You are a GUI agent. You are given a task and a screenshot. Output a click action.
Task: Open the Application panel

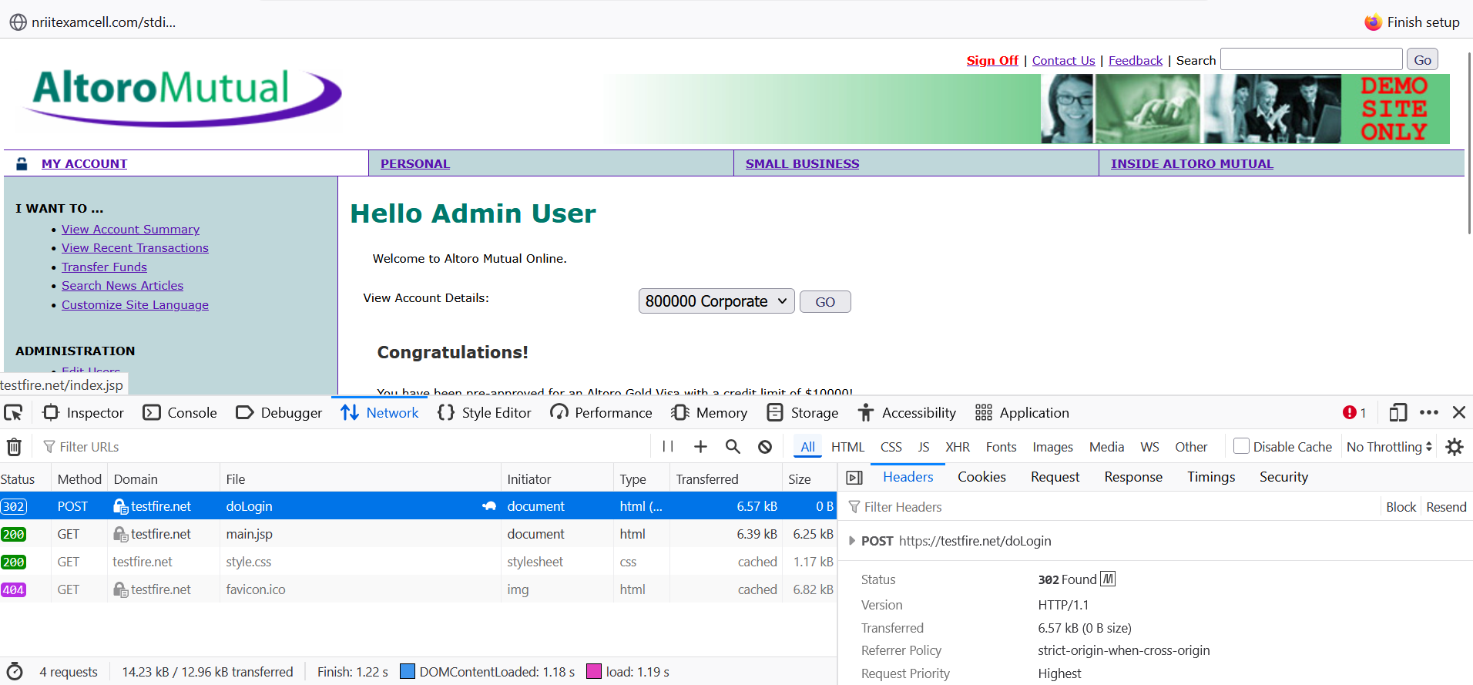click(1022, 413)
